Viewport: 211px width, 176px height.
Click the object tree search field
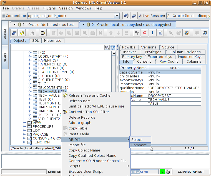pyautogui.click(x=57, y=48)
